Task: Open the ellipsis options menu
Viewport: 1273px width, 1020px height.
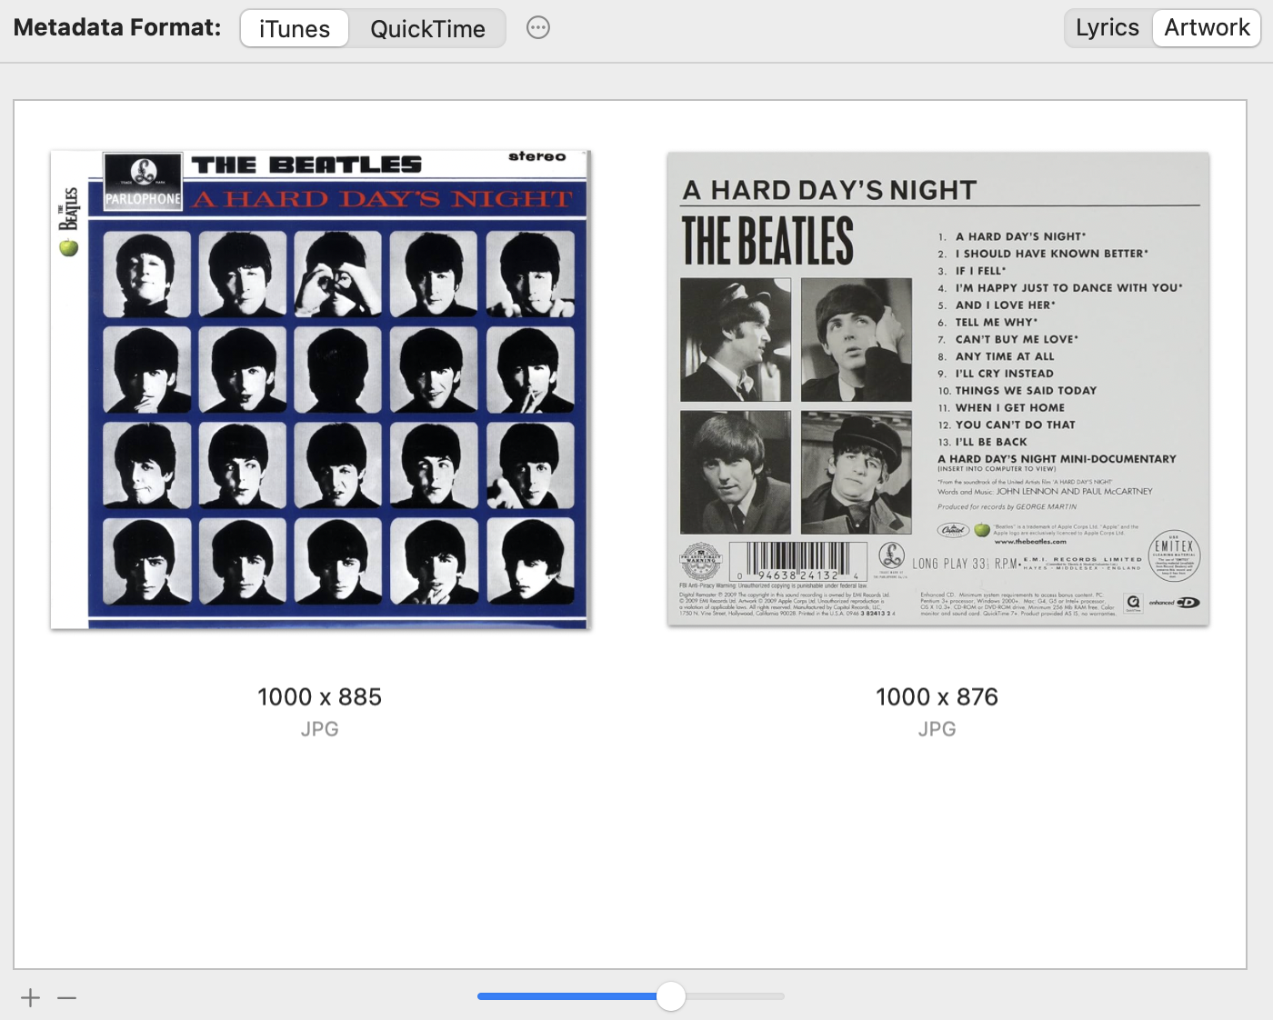Action: pos(538,28)
